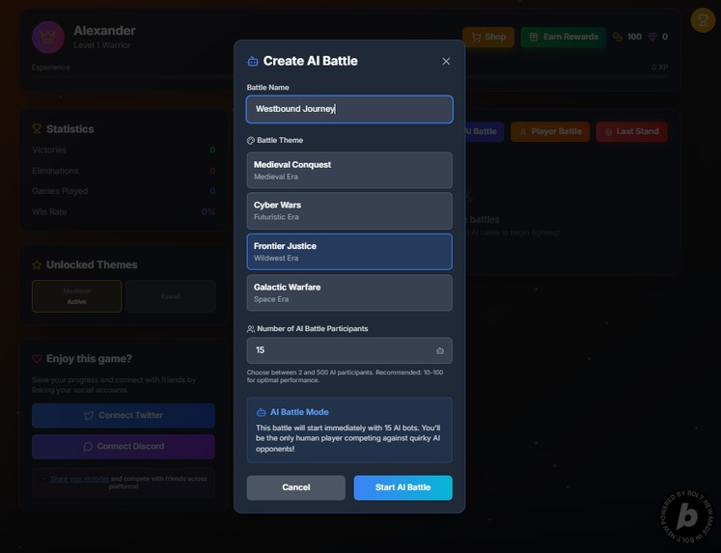This screenshot has height=553, width=721.
Task: Click the heart icon beside Enjoy this game
Action: coord(37,359)
